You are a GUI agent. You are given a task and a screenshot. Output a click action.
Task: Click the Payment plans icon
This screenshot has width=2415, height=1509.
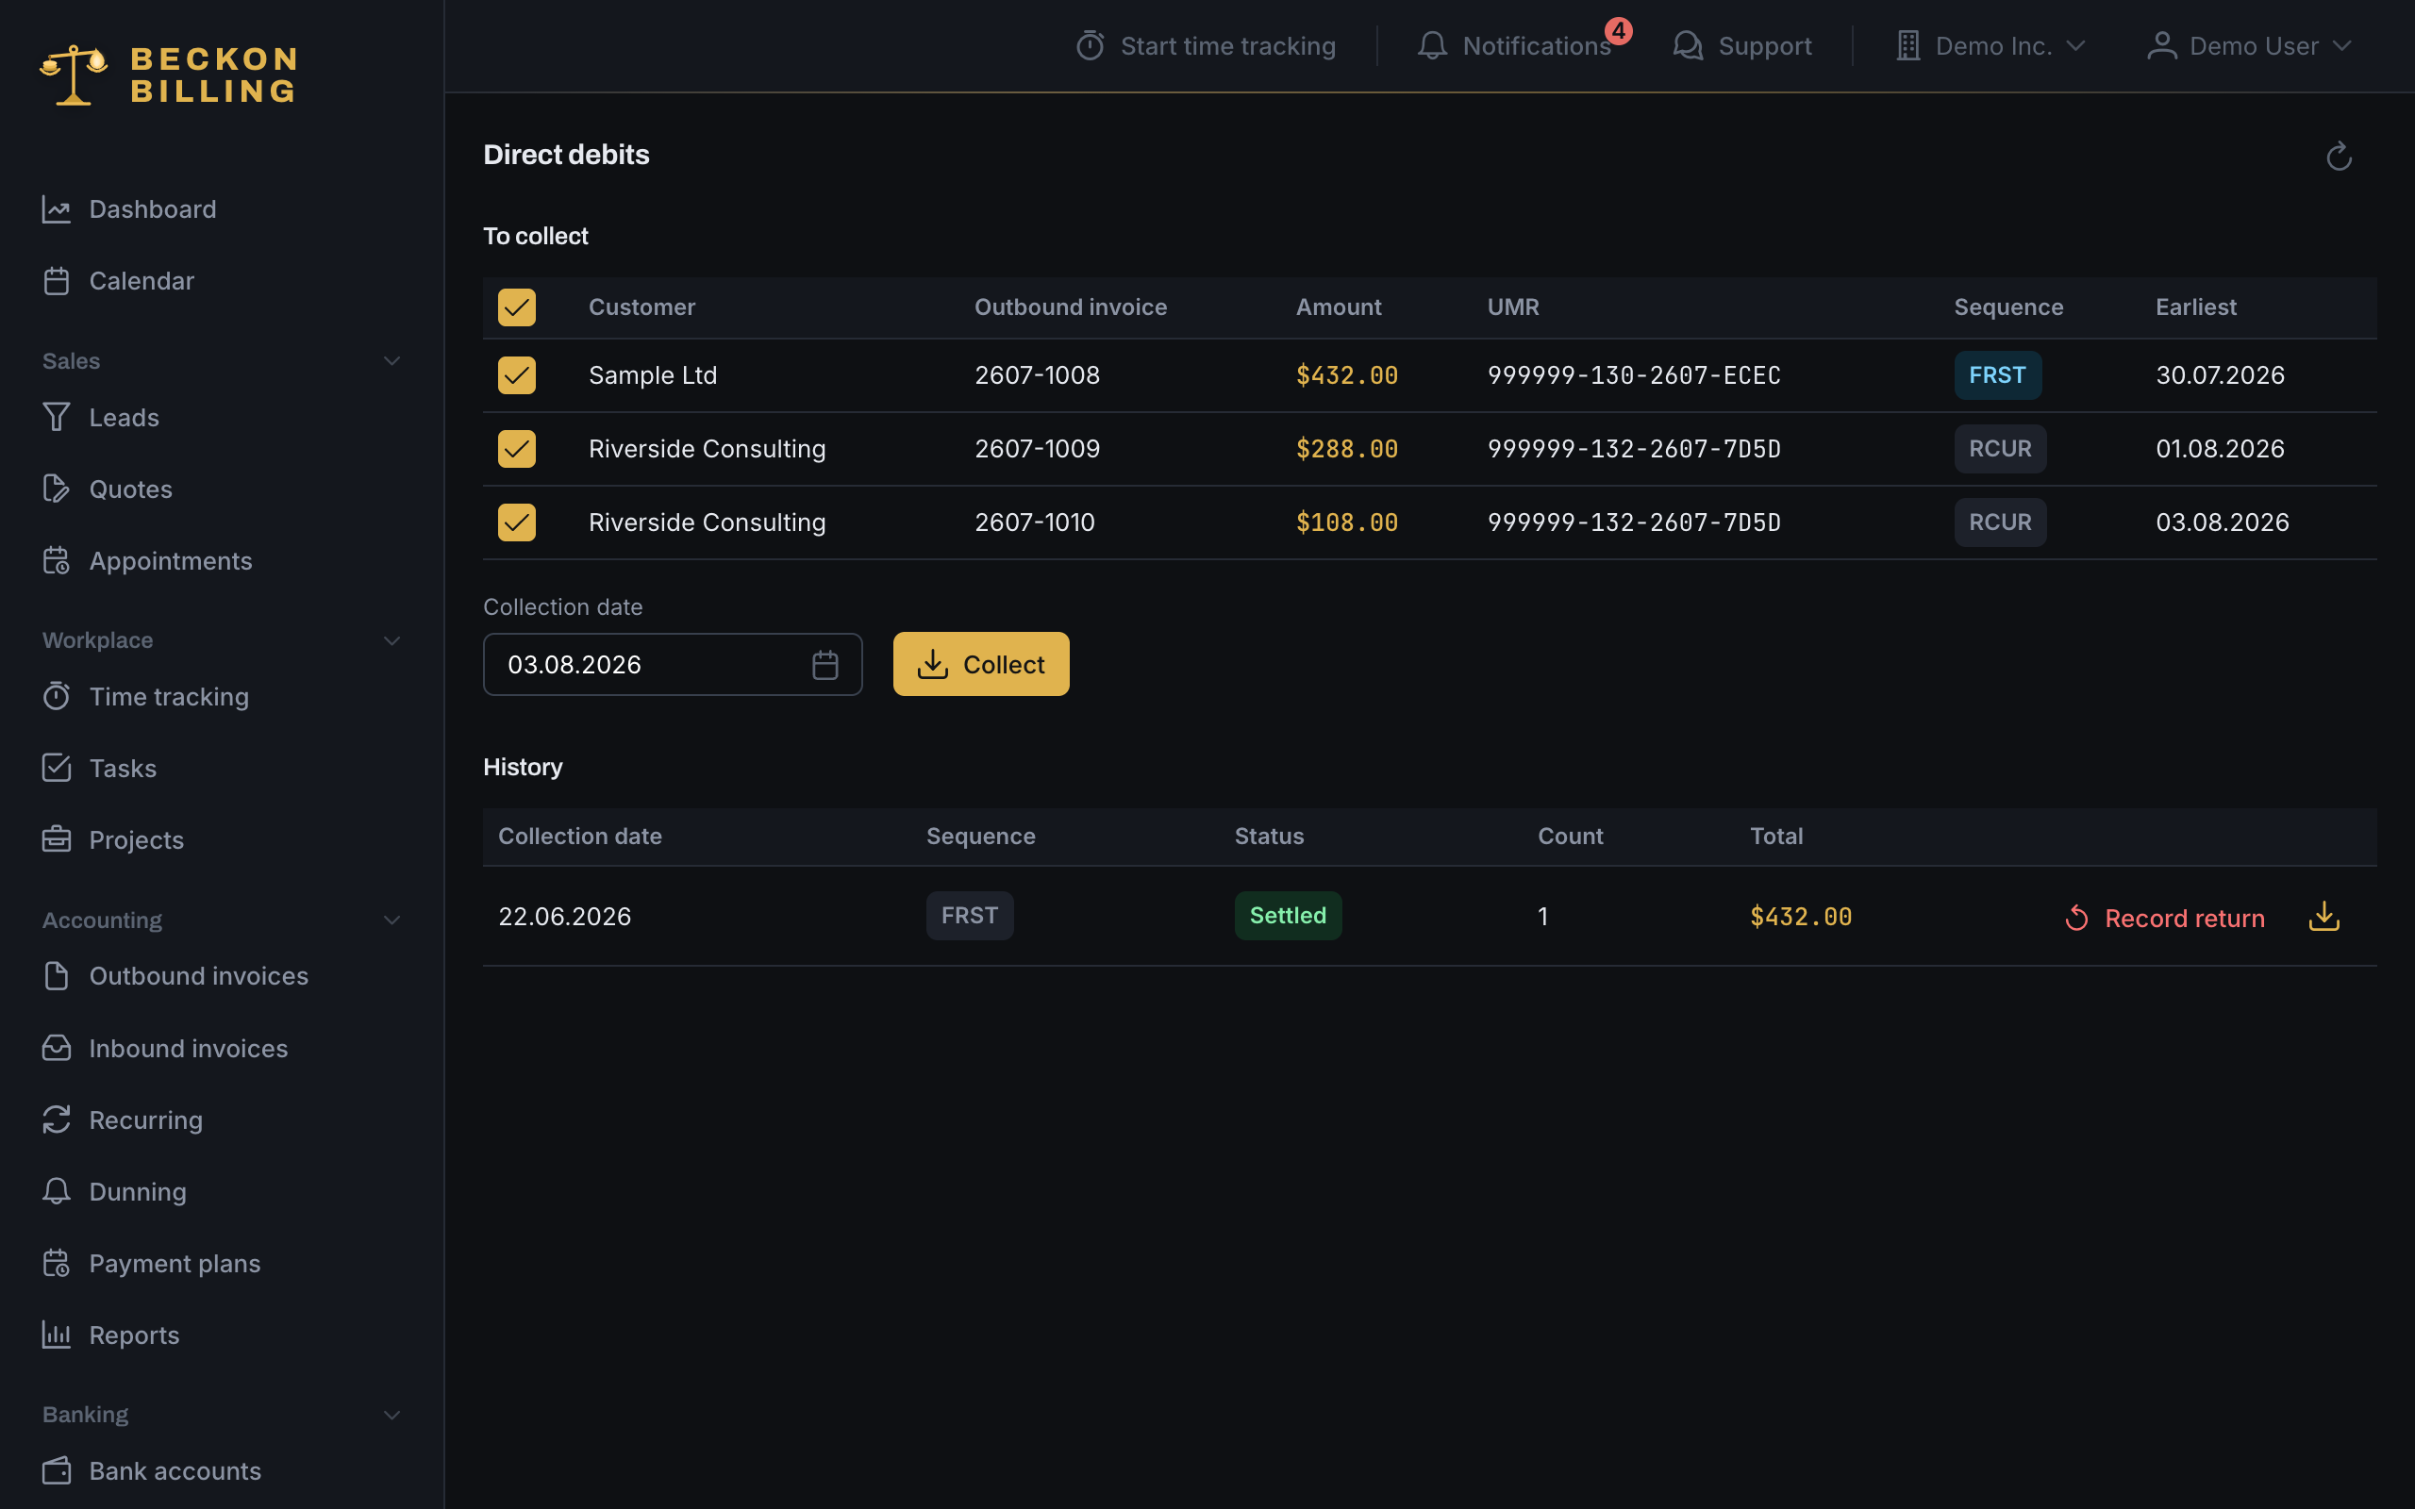coord(57,1264)
